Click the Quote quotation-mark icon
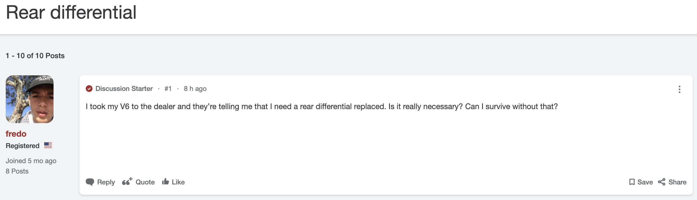Screen dimensions: 697x200 [127, 181]
